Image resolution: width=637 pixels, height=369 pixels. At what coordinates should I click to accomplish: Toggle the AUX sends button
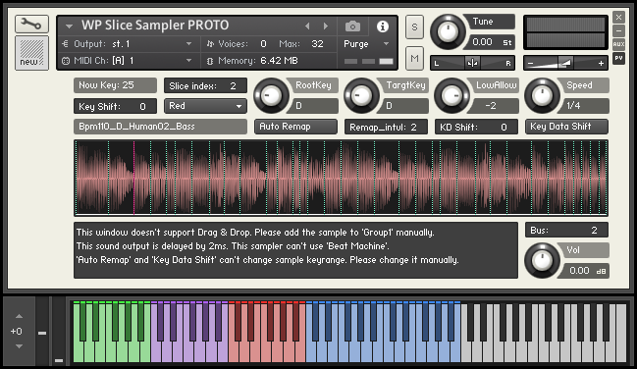618,44
